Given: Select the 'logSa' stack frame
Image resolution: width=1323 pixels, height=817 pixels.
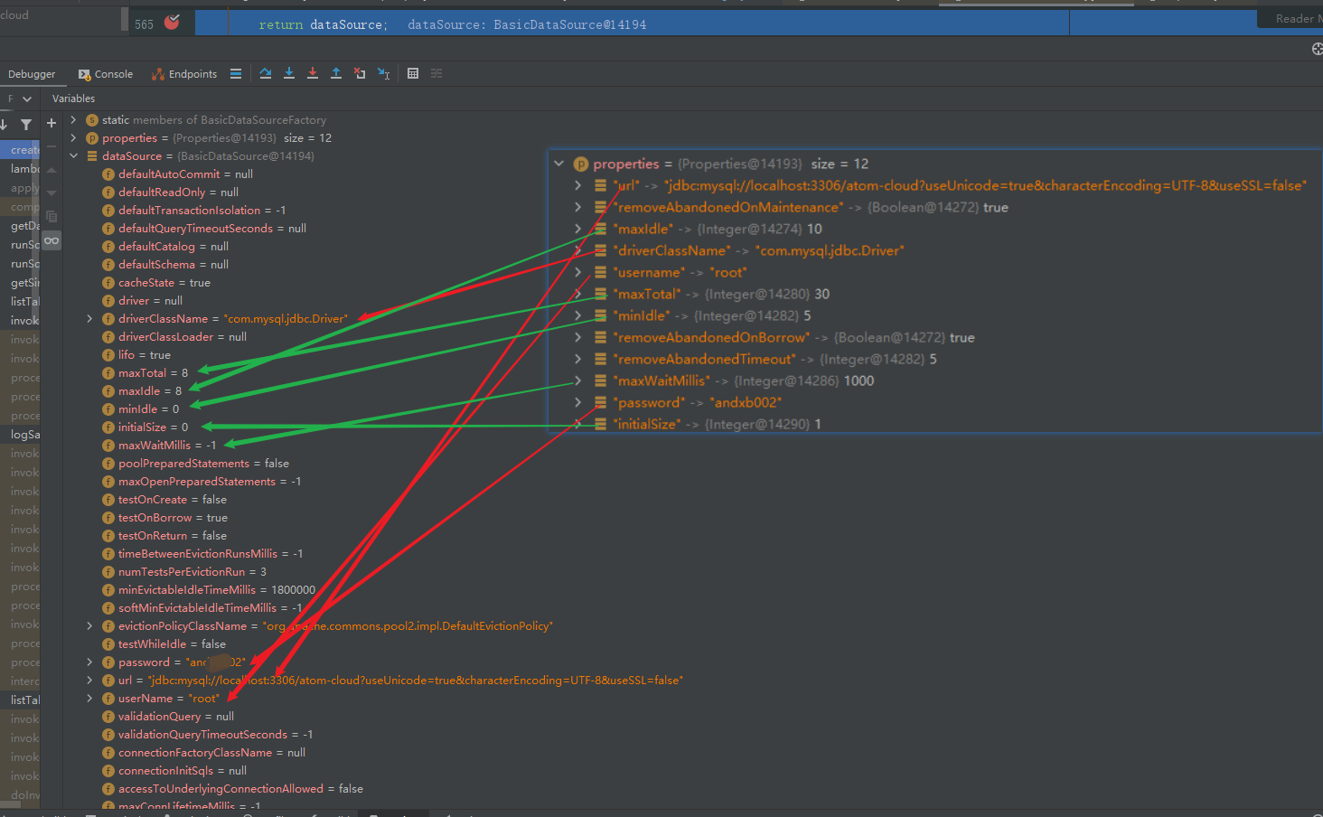Looking at the screenshot, I should [x=20, y=435].
